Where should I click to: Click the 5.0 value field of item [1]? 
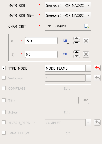pyautogui.click(x=41, y=54)
